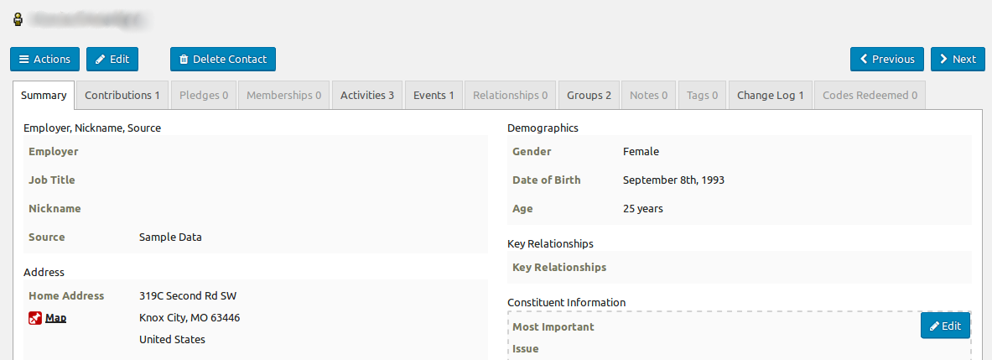Click the Constituent Information section heading
The image size is (992, 360).
(566, 302)
